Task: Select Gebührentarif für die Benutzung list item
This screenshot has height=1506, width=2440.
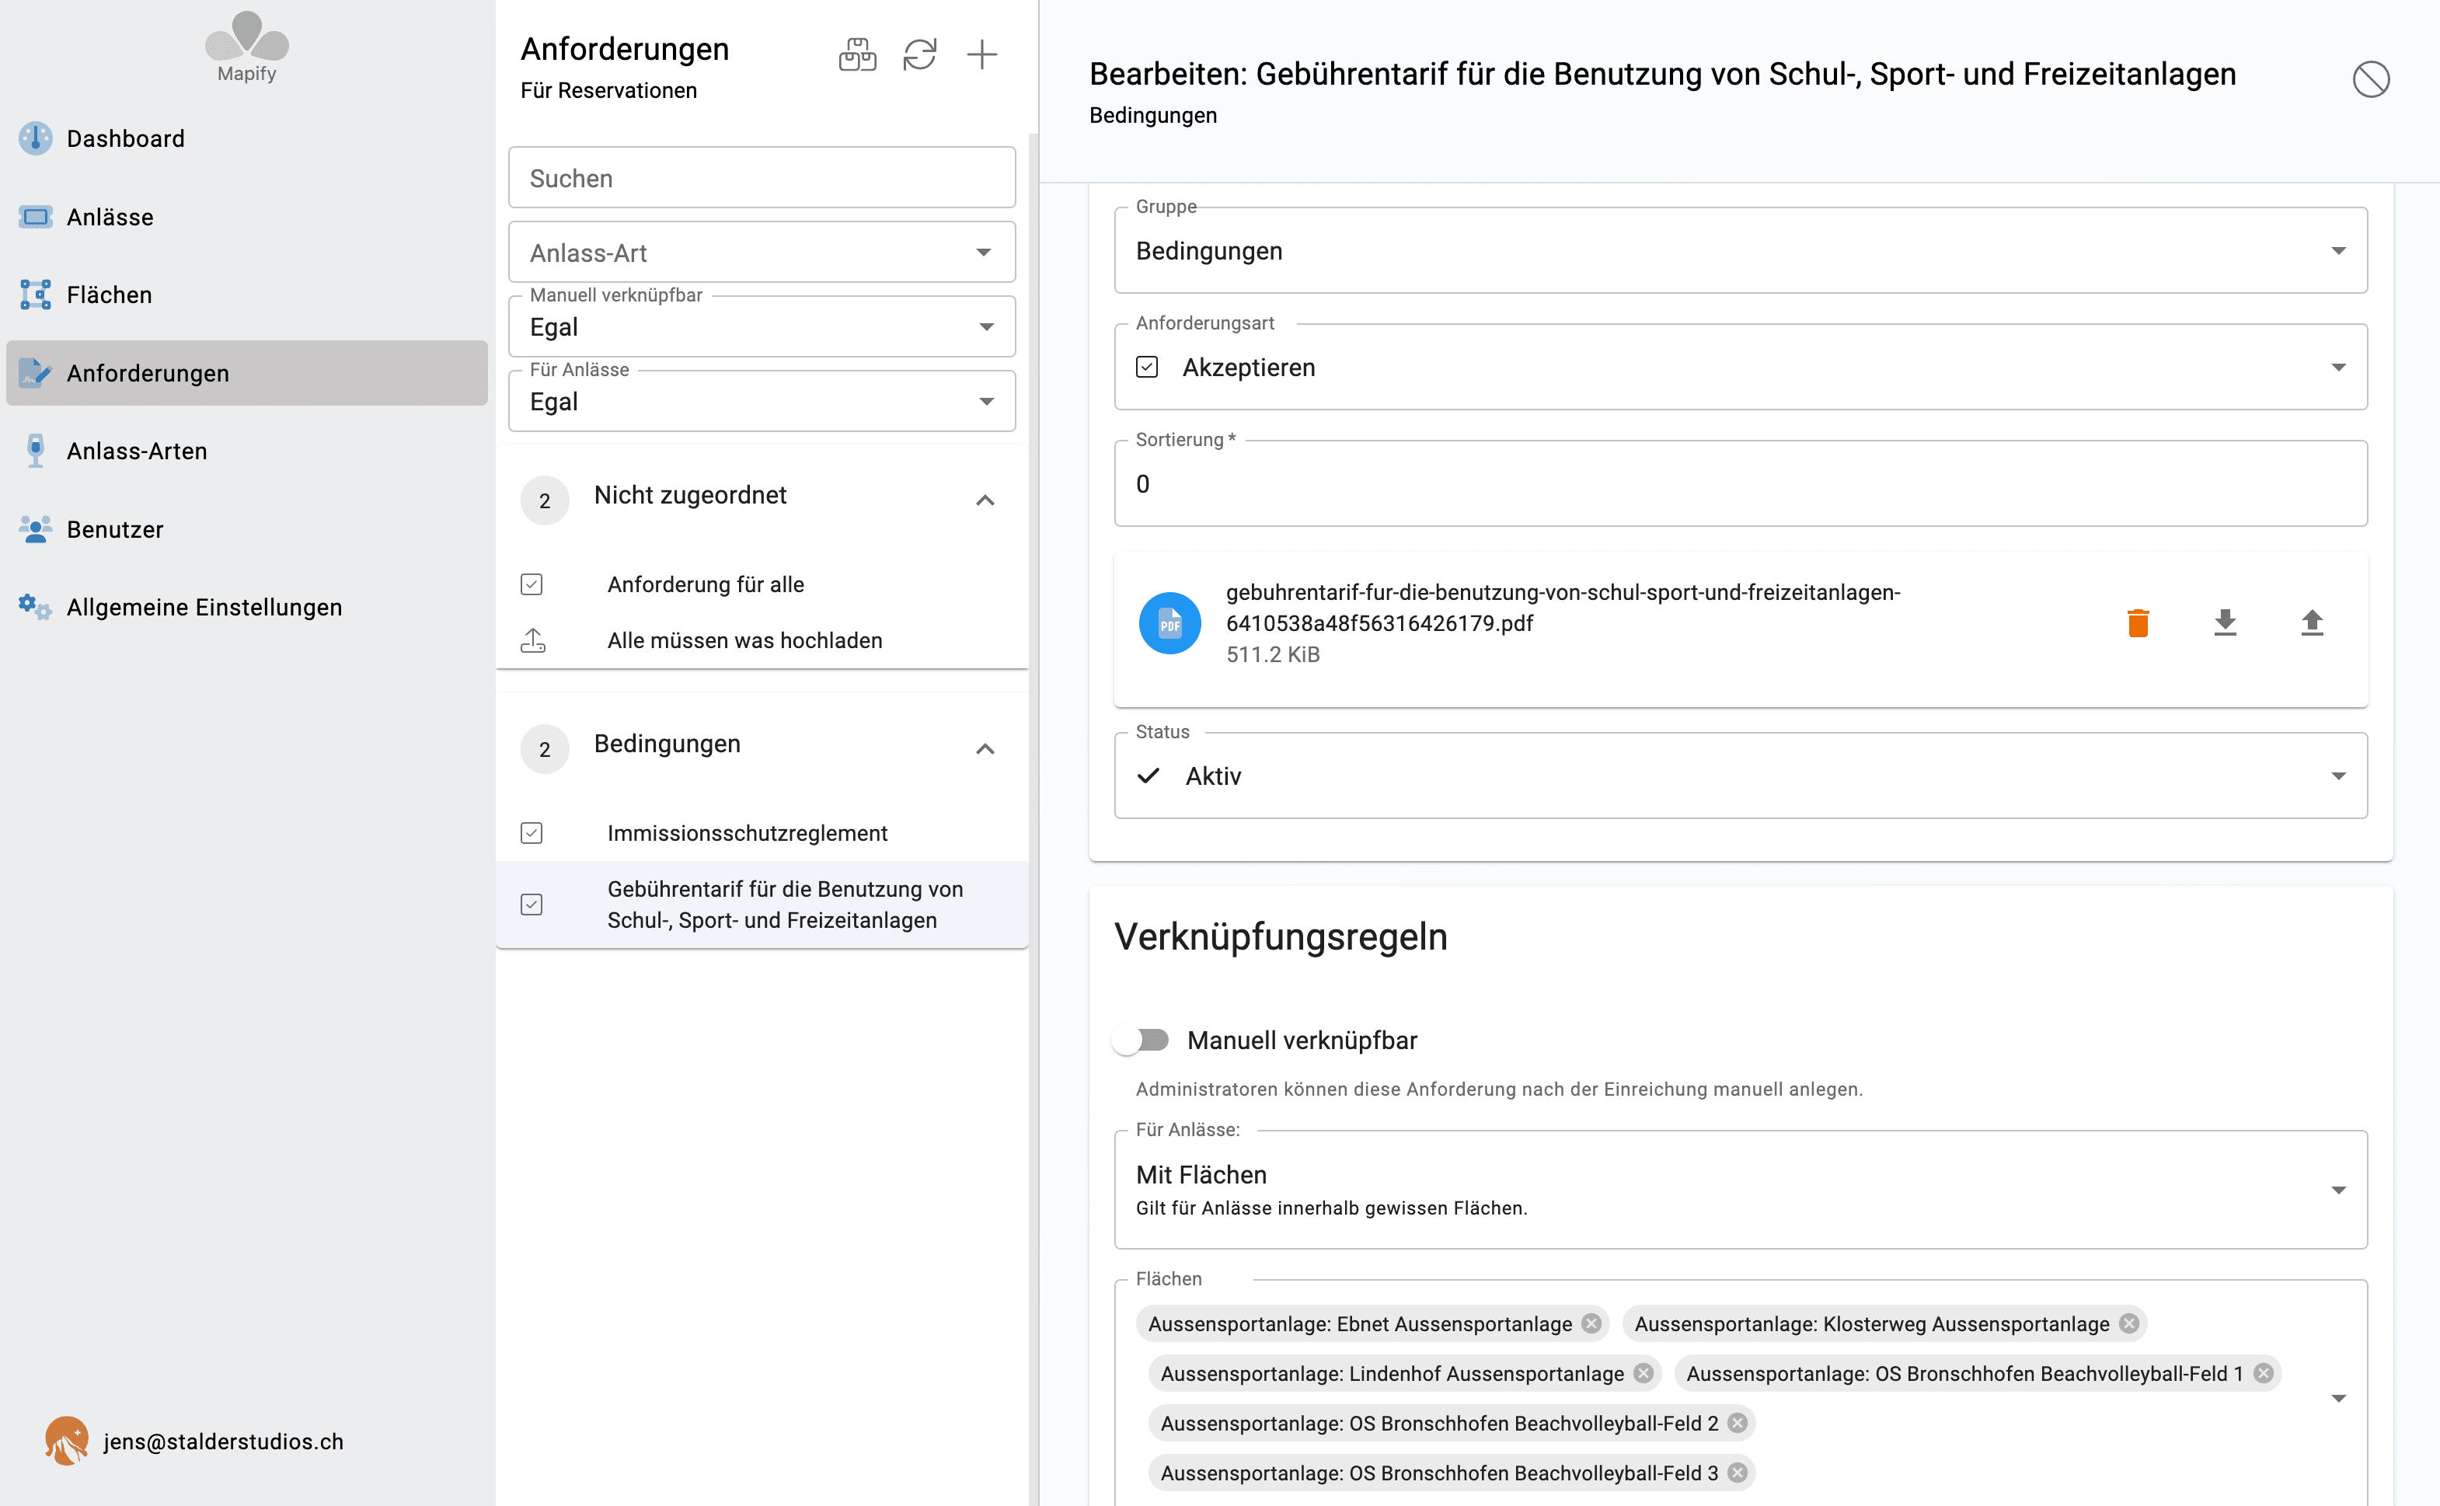Action: tap(762, 905)
